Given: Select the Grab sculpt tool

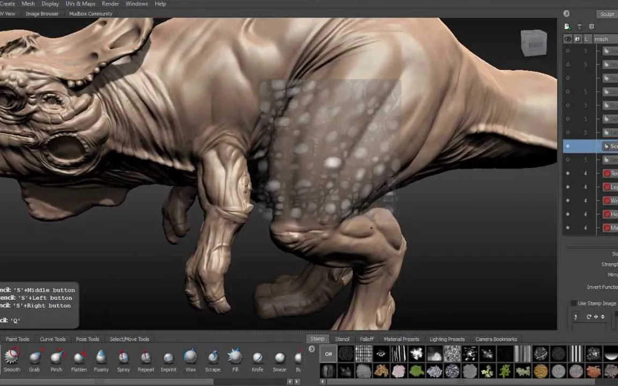Looking at the screenshot, I should (34, 358).
